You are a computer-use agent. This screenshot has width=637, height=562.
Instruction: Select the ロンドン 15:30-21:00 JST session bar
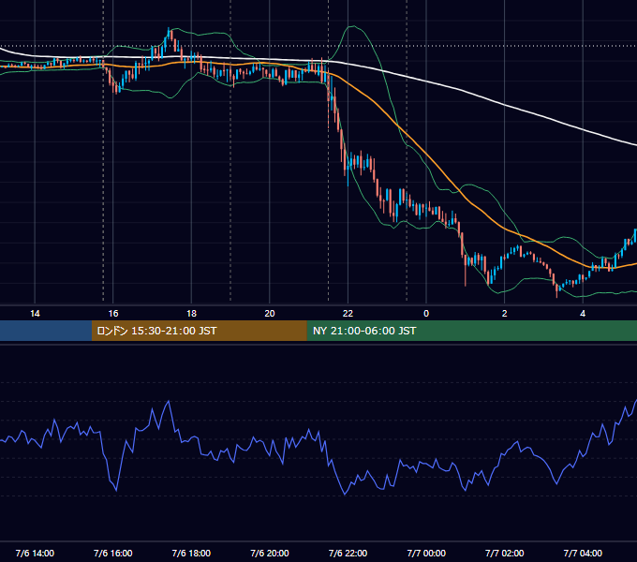click(199, 331)
